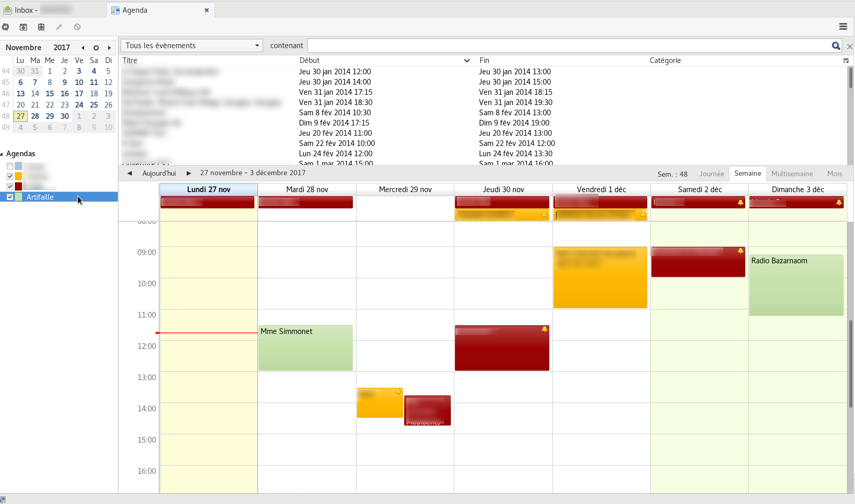Switch to the Inbox tab

(x=53, y=10)
